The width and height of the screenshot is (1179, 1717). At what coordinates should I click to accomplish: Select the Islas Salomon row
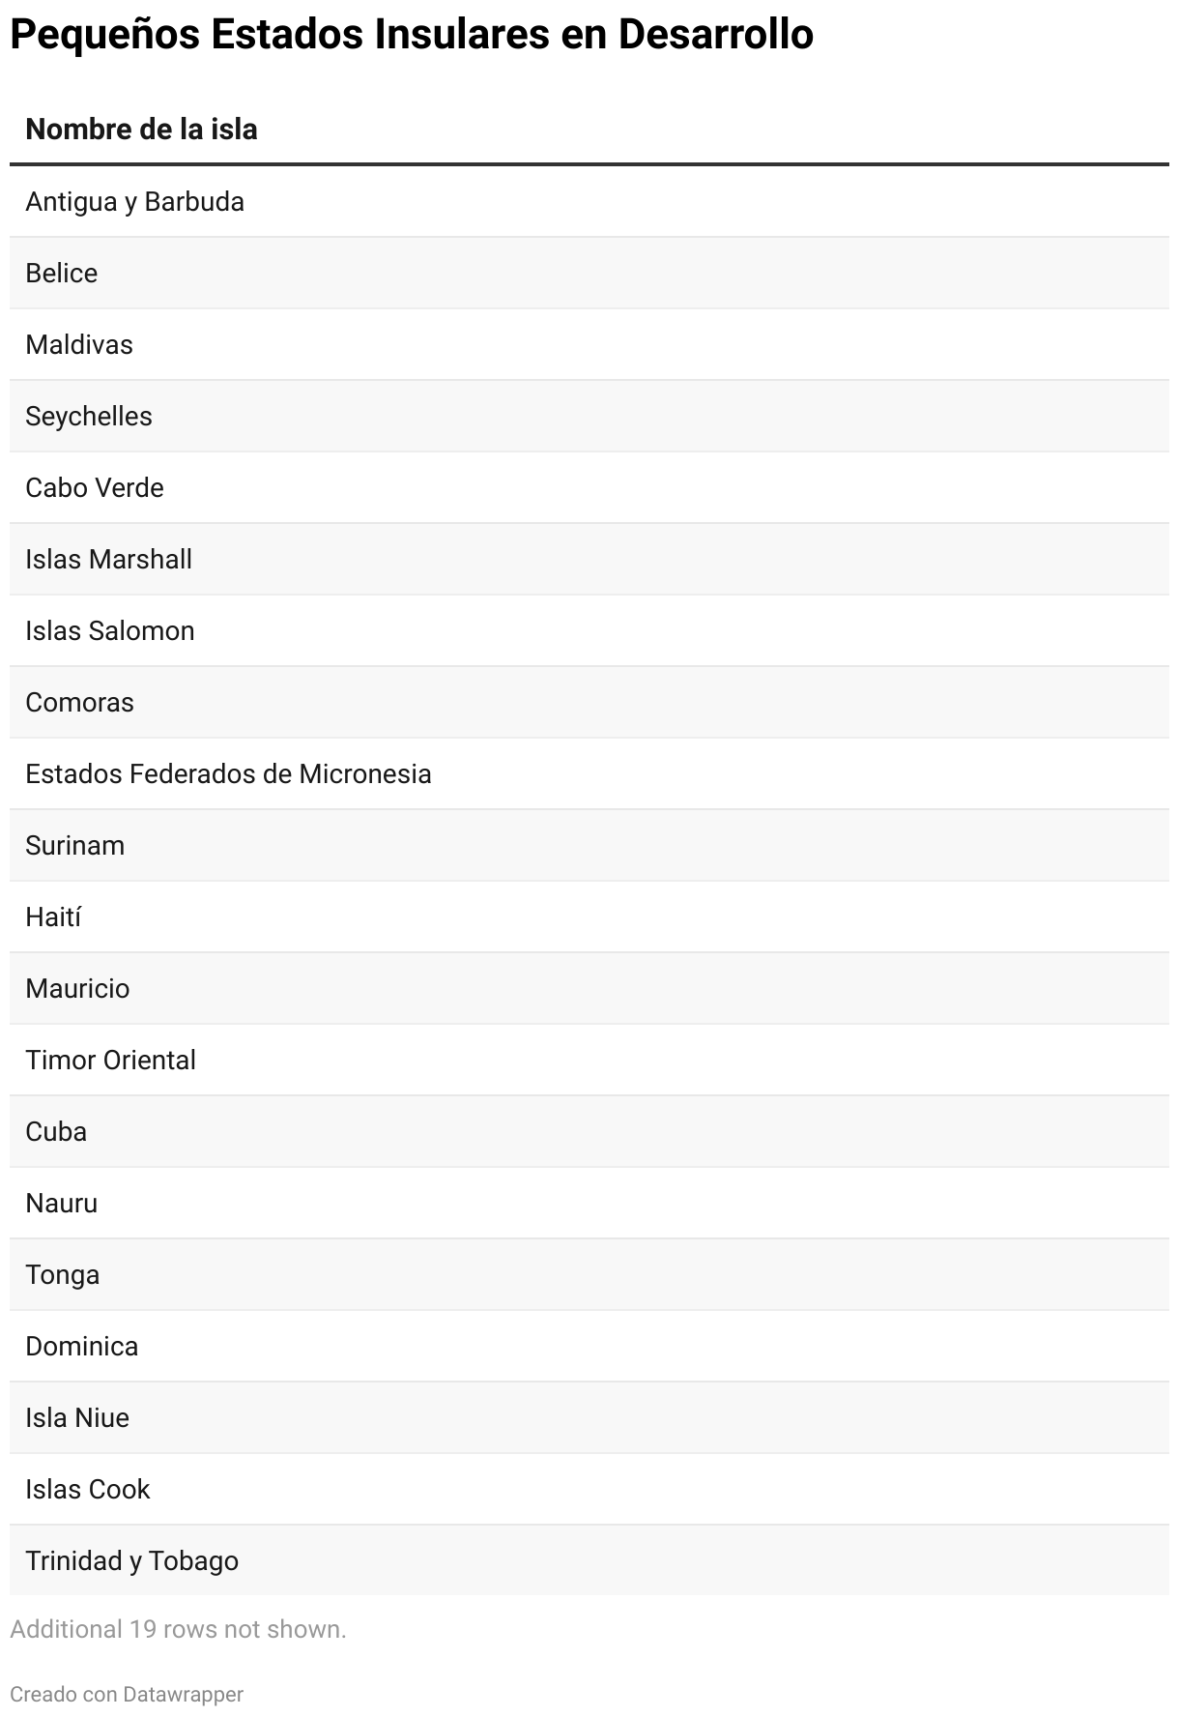click(110, 631)
